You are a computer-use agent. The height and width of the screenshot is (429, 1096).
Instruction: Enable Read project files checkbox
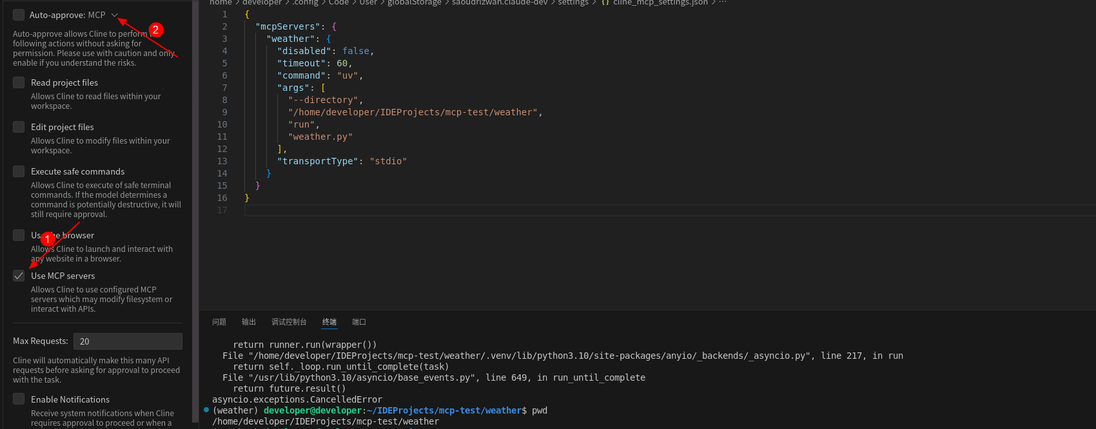tap(19, 82)
